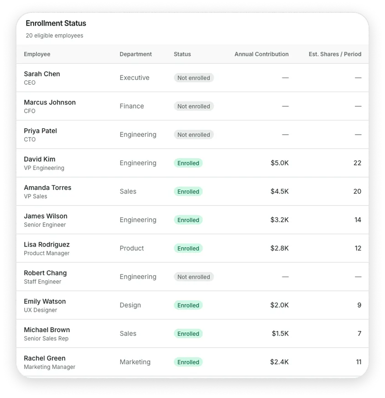Sort by the Annual Contribution column header

[x=261, y=54]
